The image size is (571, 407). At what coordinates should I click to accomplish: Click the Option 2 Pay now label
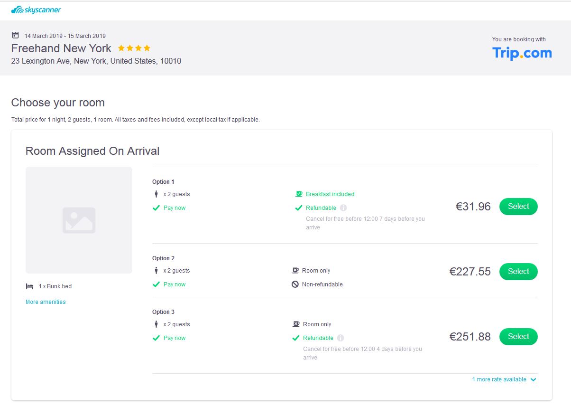click(x=175, y=284)
